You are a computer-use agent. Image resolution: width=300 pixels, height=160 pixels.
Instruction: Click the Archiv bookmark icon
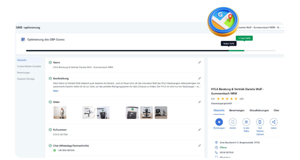click(x=233, y=122)
